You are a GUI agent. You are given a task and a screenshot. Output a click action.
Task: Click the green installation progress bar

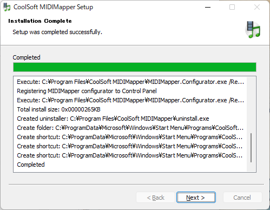pos(135,67)
